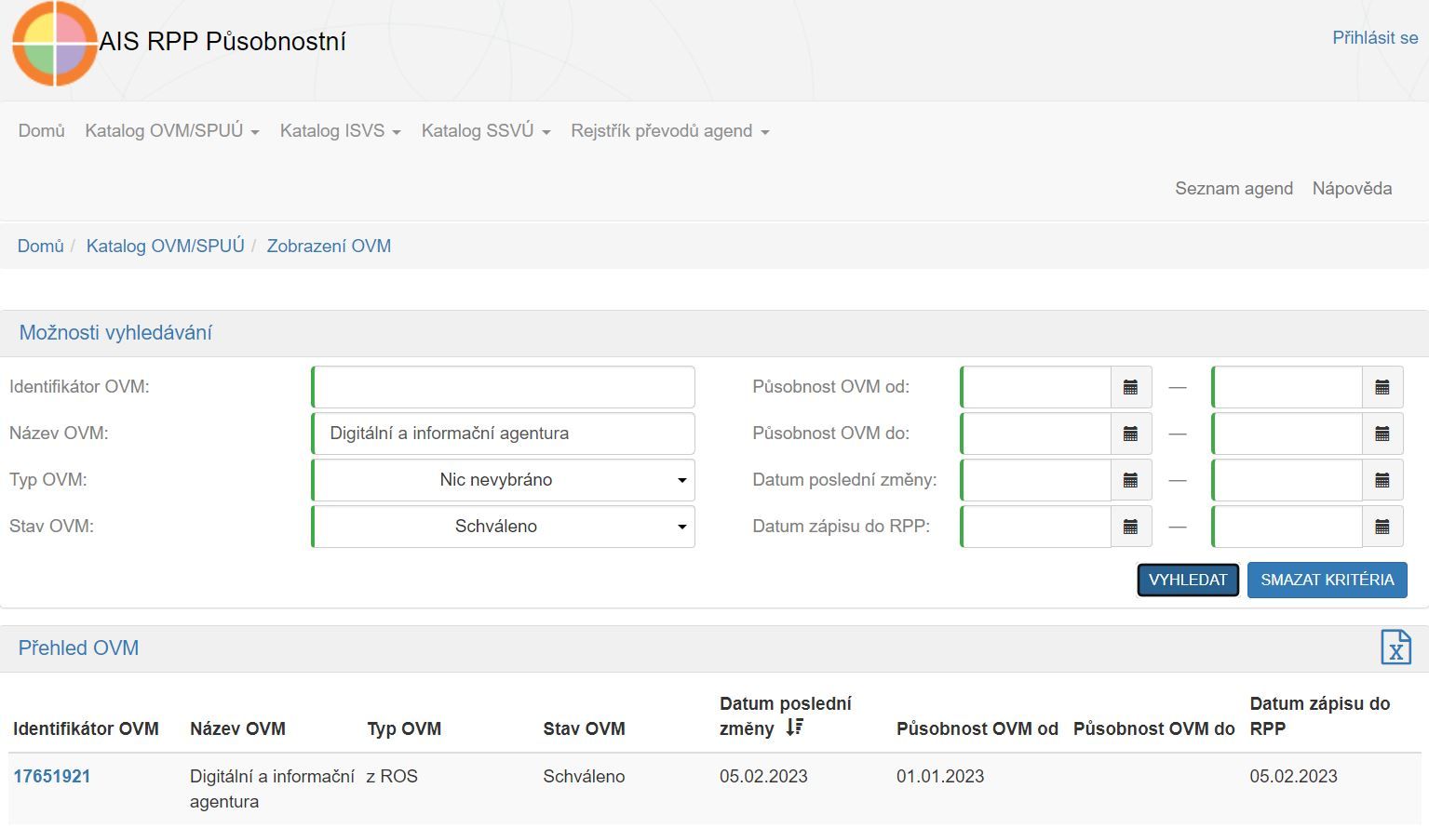This screenshot has width=1429, height=828.
Task: Sort table by Působnost OVM od column header
Action: click(x=977, y=729)
